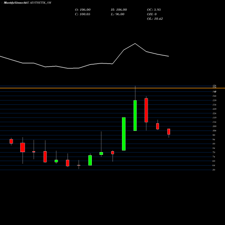This screenshot has width=225, height=225.
Task: Select the first red candle near the 94 level
Action: (x=11, y=141)
